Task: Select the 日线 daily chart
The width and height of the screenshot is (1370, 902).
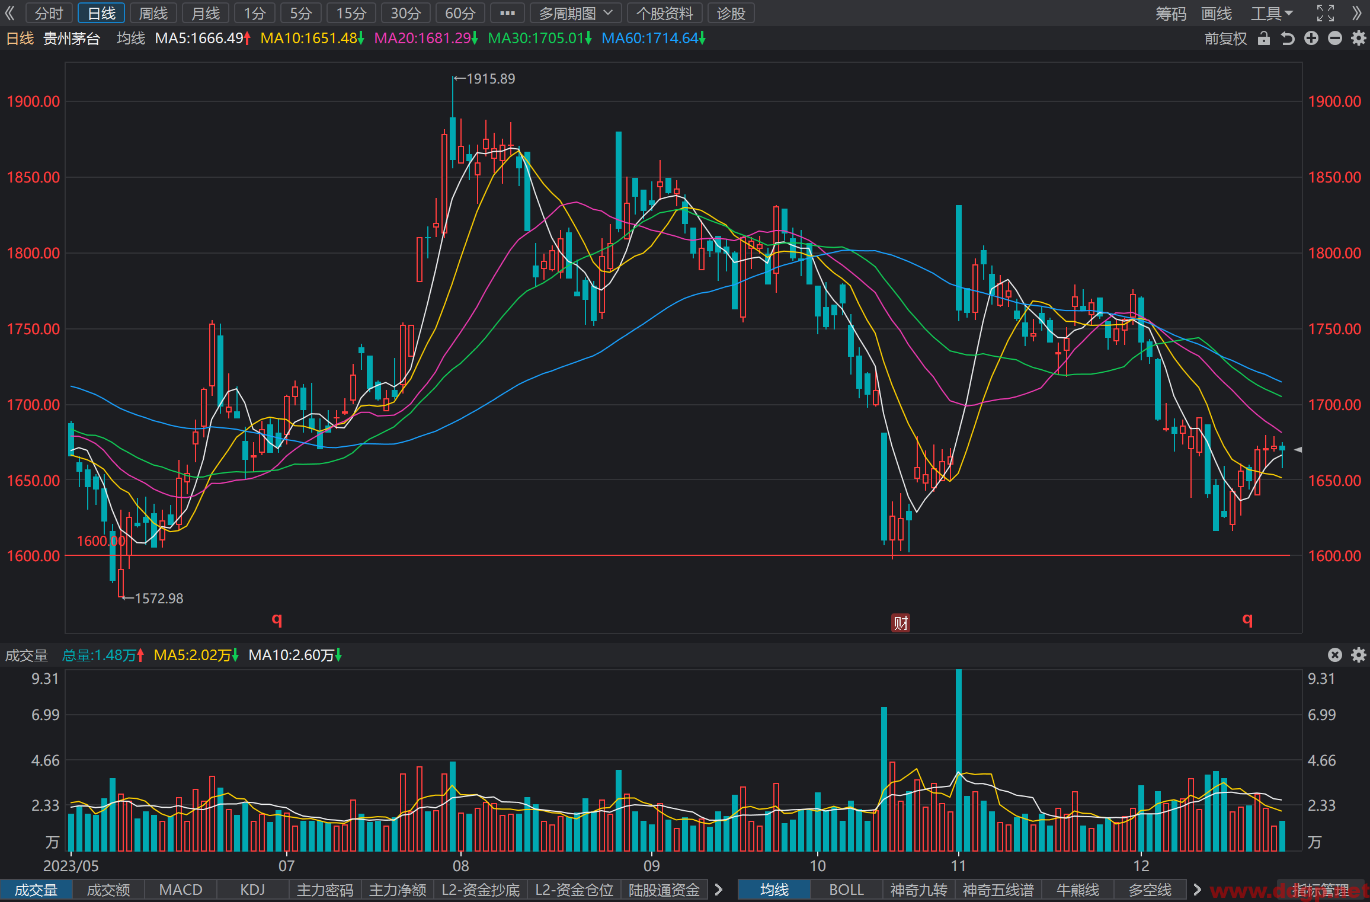Action: [x=101, y=13]
